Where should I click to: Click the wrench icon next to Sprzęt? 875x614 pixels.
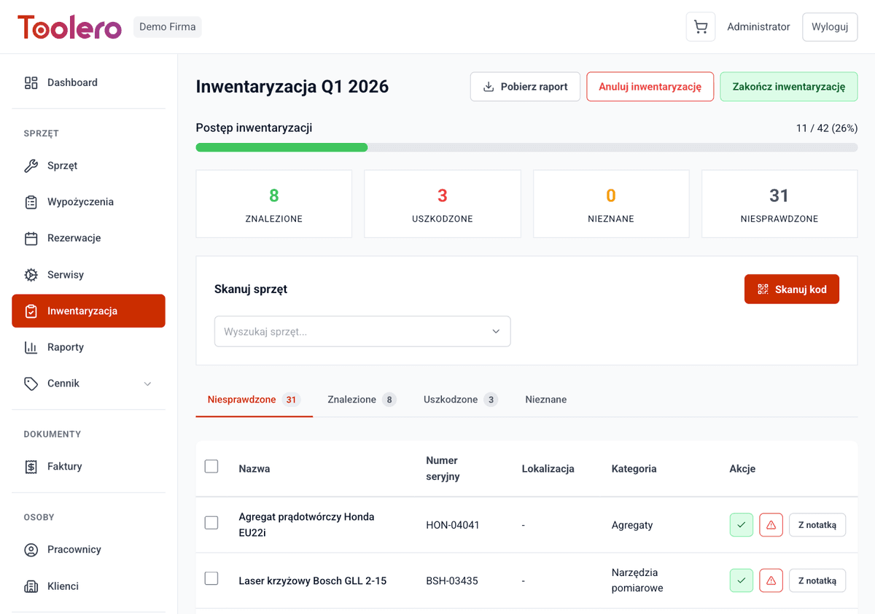(31, 166)
